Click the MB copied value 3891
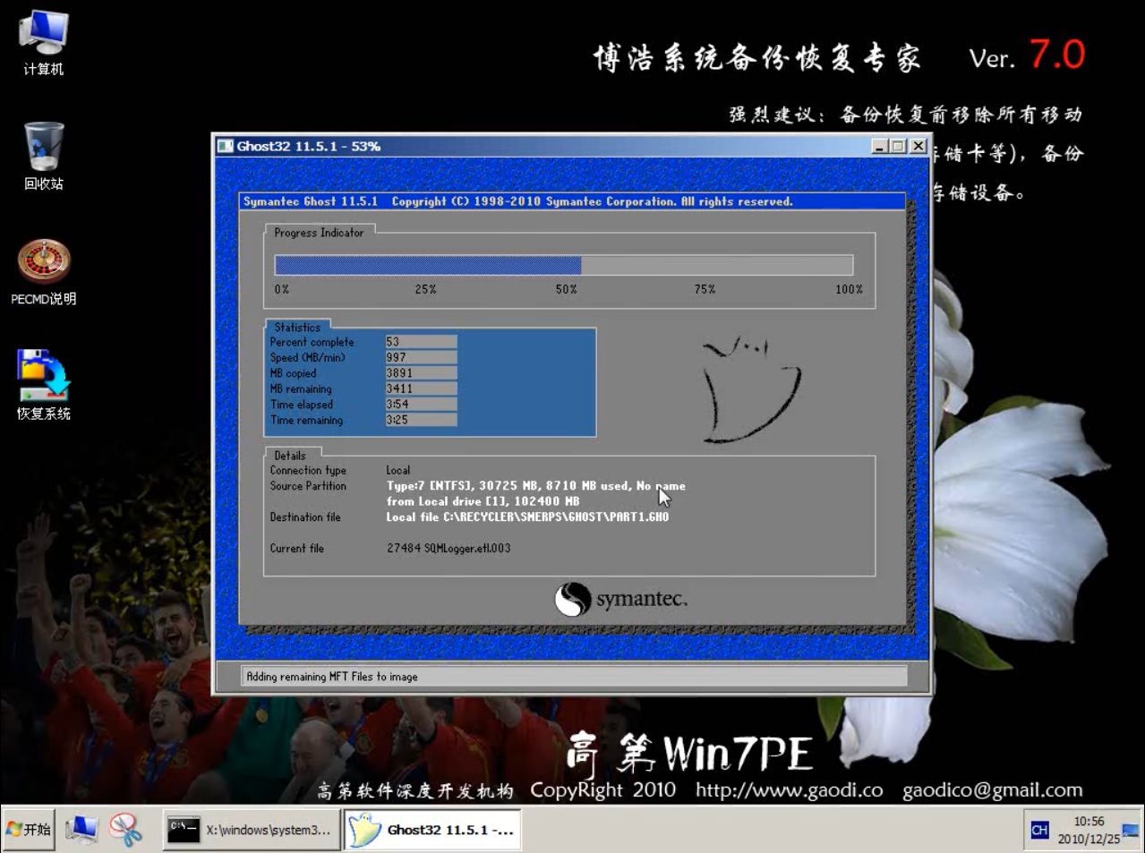Image resolution: width=1145 pixels, height=853 pixels. coord(421,373)
